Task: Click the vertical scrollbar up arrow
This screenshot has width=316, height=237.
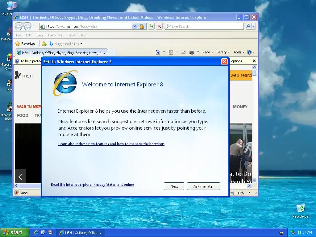Action: click(x=255, y=67)
